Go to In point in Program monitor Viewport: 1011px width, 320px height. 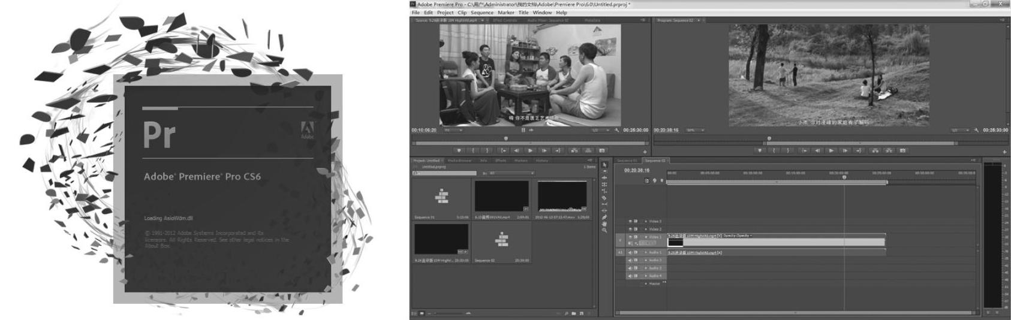pyautogui.click(x=804, y=151)
